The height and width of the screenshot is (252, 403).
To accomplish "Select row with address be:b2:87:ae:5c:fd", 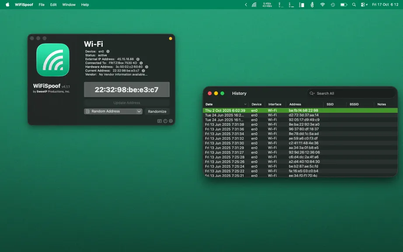I will 300,166.
